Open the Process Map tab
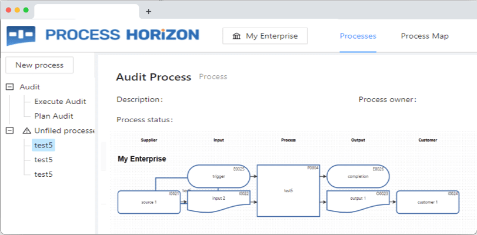477x235 pixels. click(x=425, y=36)
